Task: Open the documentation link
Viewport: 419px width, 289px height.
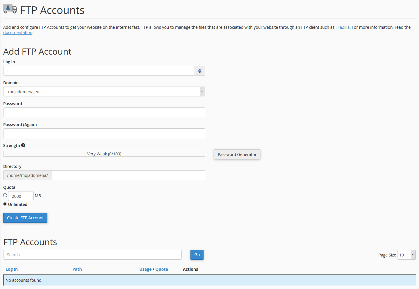Action: [18, 33]
